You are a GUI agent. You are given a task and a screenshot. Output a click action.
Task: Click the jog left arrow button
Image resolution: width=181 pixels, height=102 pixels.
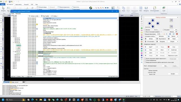point(150,23)
